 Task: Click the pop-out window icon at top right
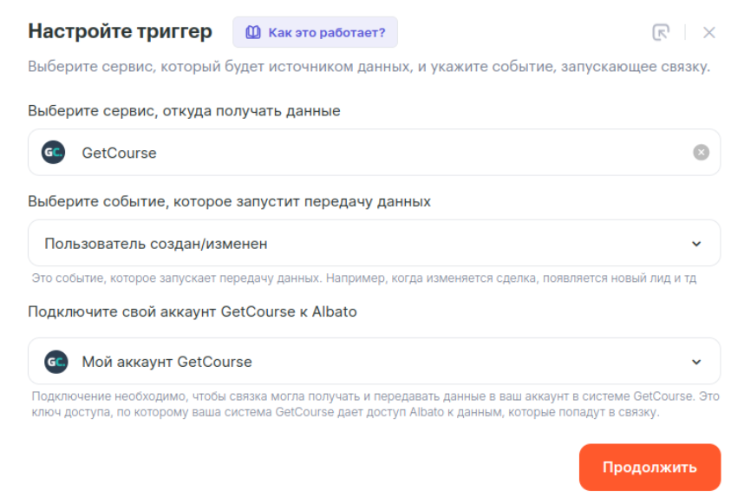[661, 33]
